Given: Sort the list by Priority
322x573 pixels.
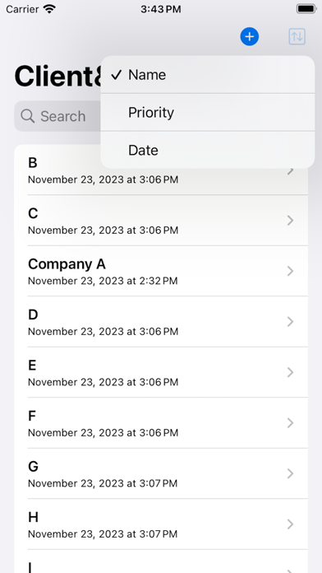Looking at the screenshot, I should pyautogui.click(x=208, y=113).
